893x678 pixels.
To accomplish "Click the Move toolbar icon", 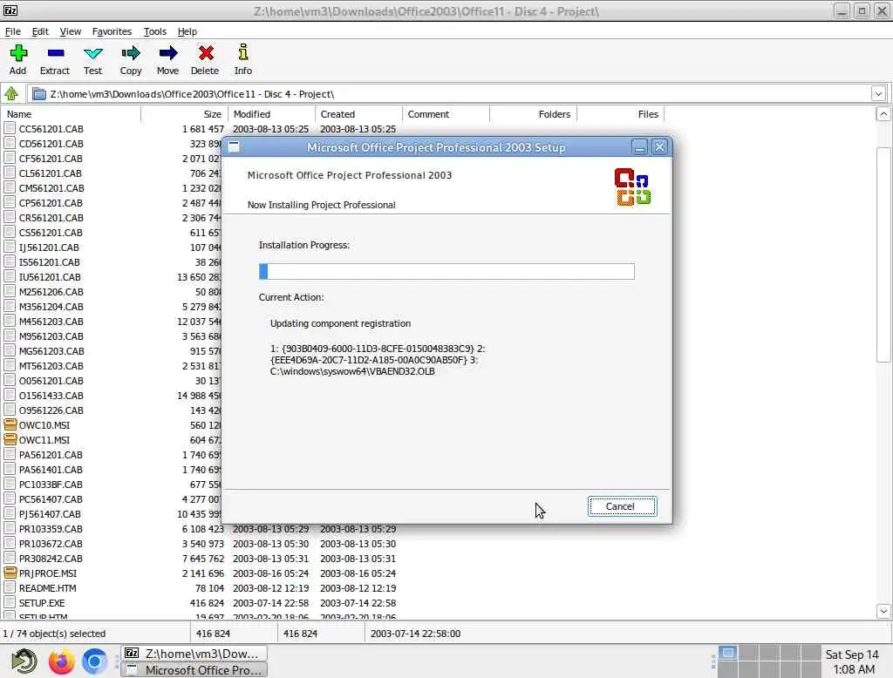I will [x=168, y=53].
